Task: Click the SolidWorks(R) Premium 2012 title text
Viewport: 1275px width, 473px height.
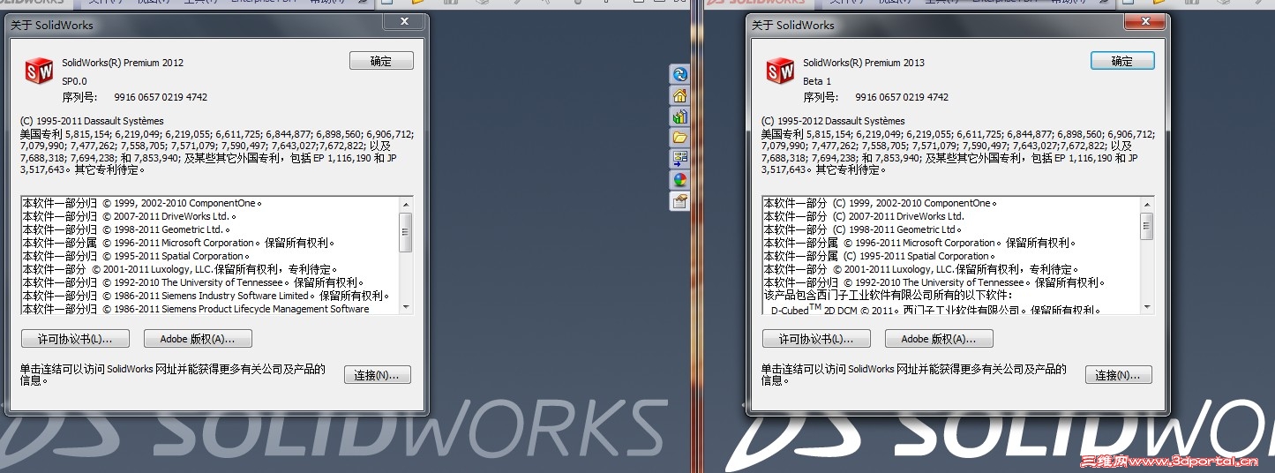Action: coord(123,63)
